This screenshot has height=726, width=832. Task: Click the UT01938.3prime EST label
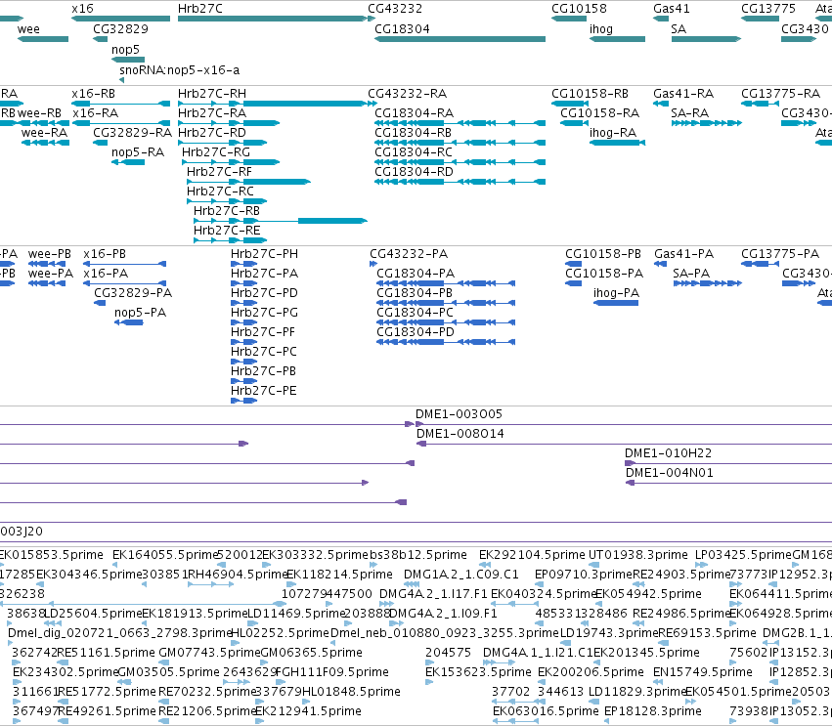[x=638, y=555]
